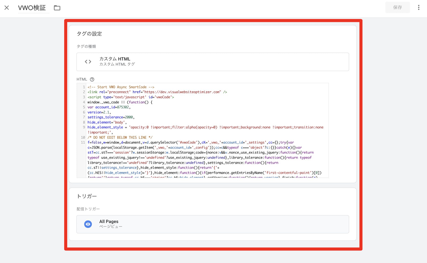This screenshot has width=427, height=263.
Task: Click the link rel preconnect code line
Action: [157, 92]
